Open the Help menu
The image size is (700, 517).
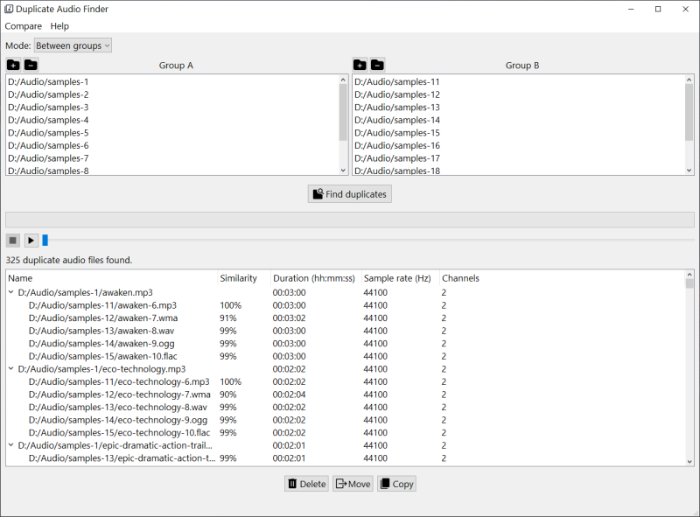[59, 26]
